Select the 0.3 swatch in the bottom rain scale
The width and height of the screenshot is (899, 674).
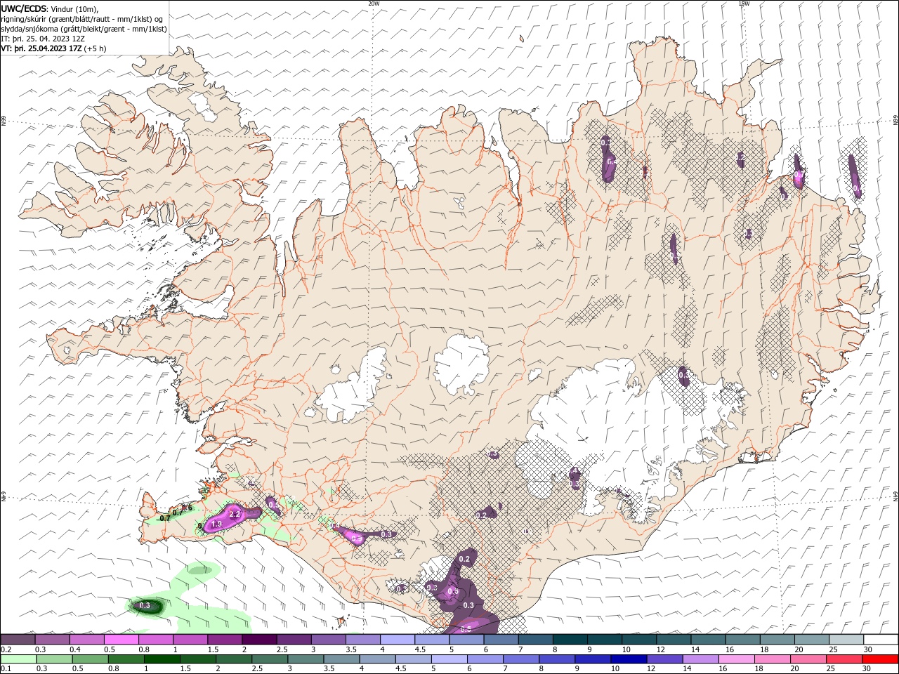[x=54, y=659]
